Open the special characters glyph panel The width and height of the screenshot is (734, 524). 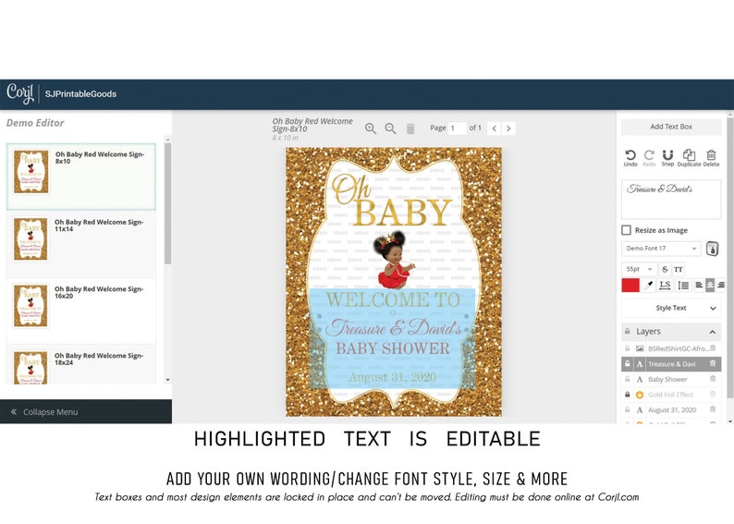pos(712,249)
